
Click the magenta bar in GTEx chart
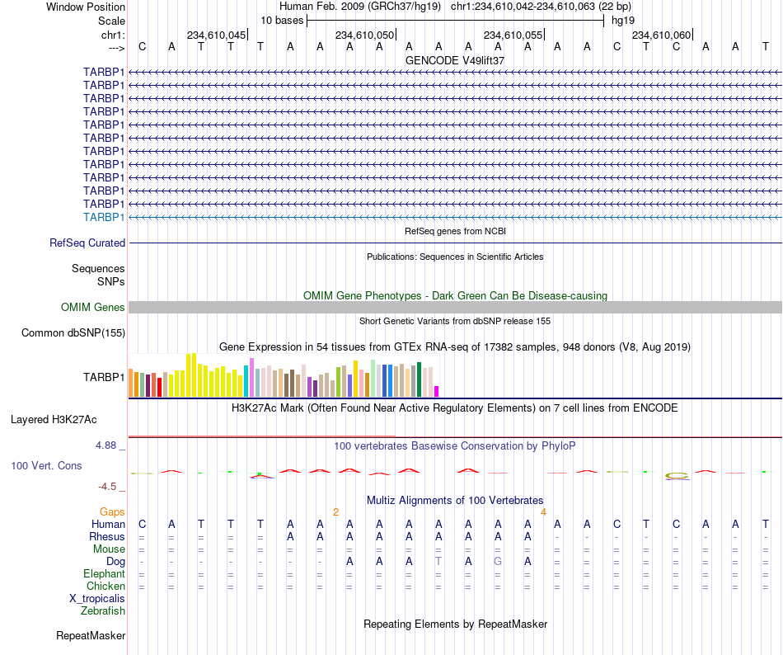tap(437, 391)
